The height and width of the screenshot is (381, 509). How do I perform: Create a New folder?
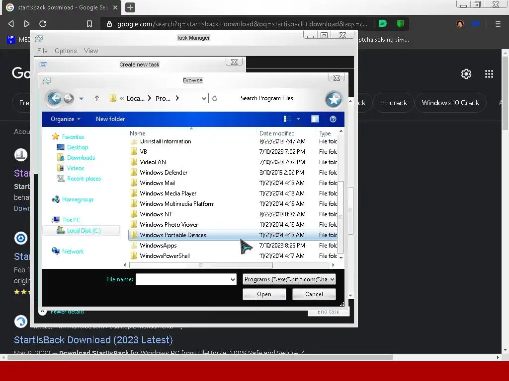pyautogui.click(x=110, y=119)
